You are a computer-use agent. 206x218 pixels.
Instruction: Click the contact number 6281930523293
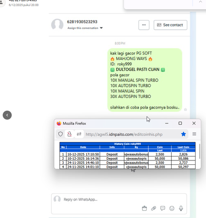(82, 22)
